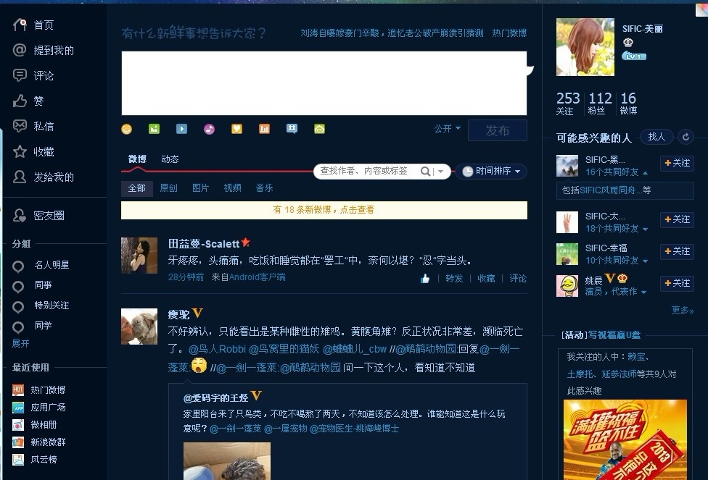Follow SIFIC-黑 with the +关注 button

[676, 163]
